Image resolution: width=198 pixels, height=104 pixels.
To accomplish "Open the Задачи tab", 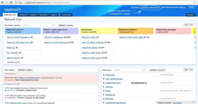I will tap(54, 15).
